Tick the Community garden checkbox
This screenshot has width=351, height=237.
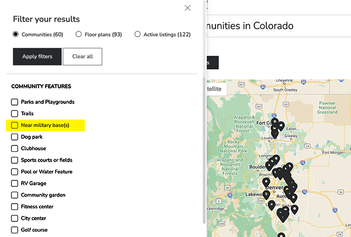point(15,195)
